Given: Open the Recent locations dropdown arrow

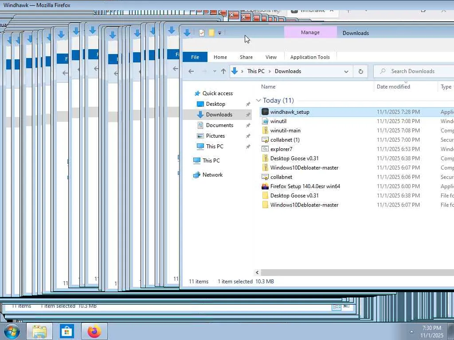Looking at the screenshot, I should point(215,71).
